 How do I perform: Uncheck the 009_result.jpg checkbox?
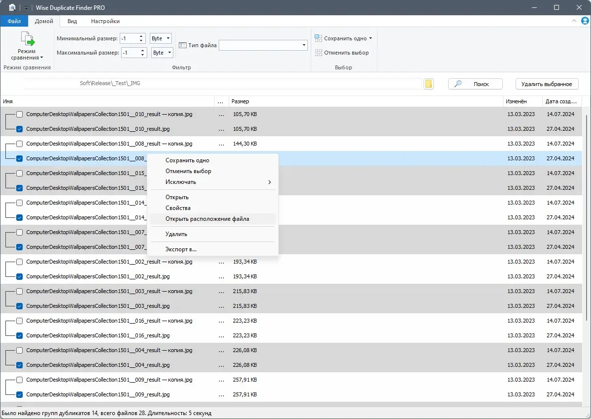point(19,394)
